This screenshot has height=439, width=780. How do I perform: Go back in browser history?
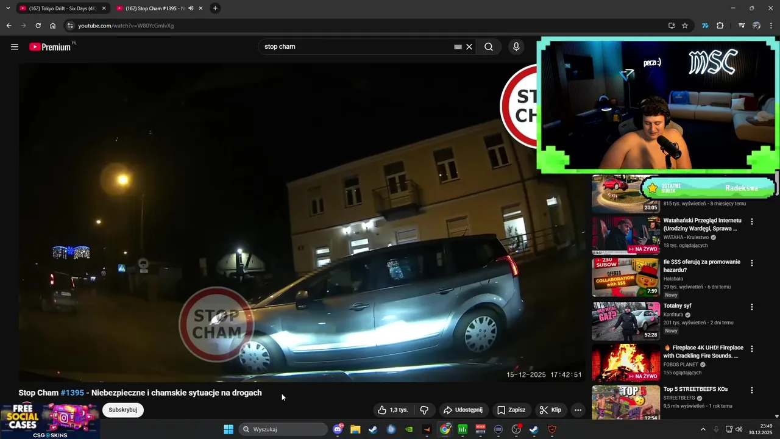click(x=9, y=26)
